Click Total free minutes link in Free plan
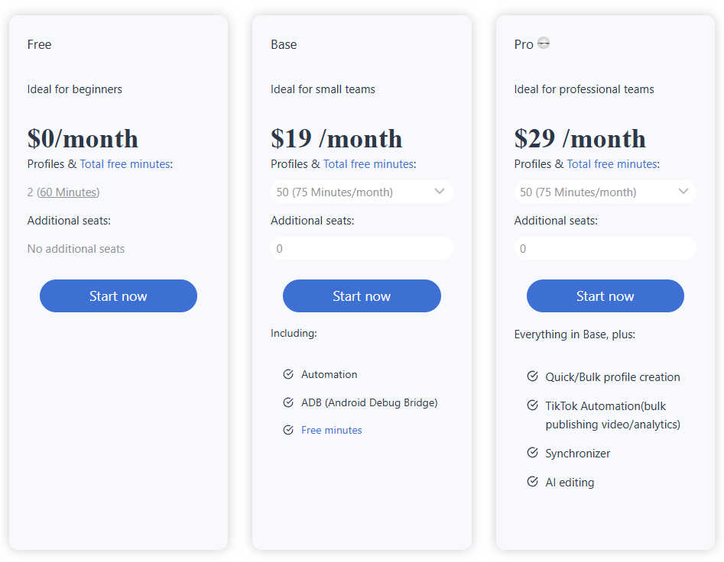The width and height of the screenshot is (724, 562). (x=125, y=163)
